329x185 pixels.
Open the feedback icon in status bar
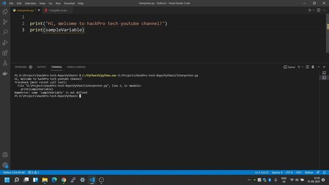coord(318,173)
